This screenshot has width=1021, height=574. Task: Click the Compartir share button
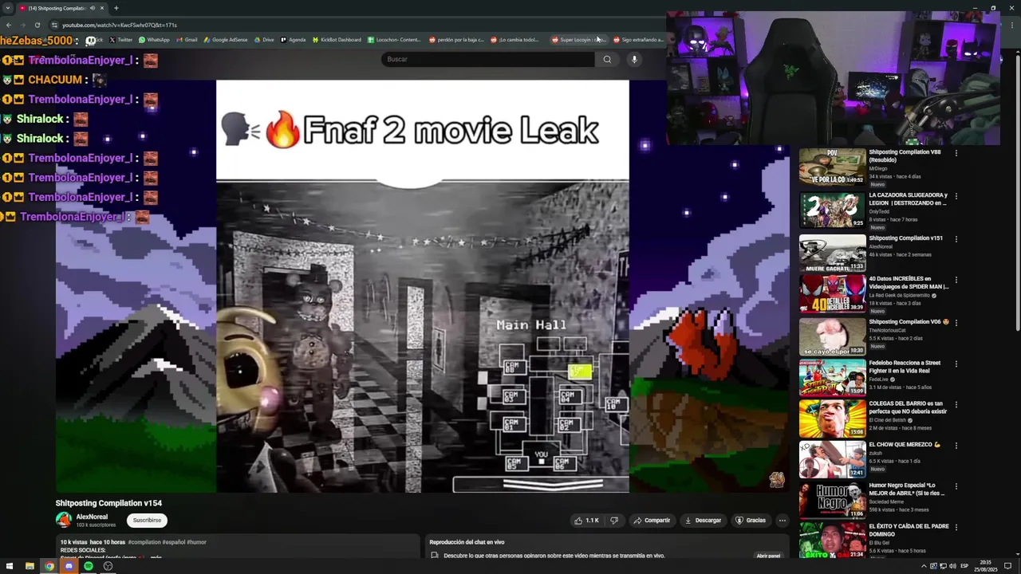point(652,521)
